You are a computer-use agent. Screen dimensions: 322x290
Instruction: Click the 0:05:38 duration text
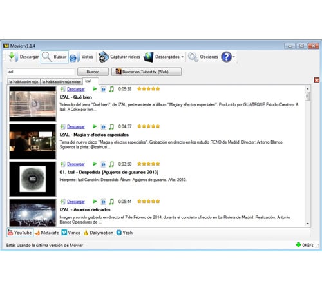coord(125,89)
